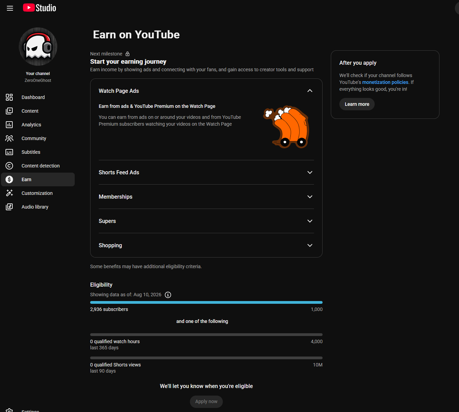Image resolution: width=459 pixels, height=412 pixels.
Task: Click the Content detection copyright icon
Action: point(9,166)
